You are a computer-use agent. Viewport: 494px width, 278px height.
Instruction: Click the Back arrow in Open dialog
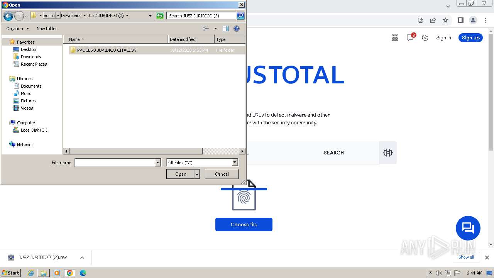pos(8,16)
